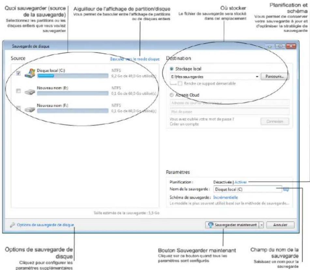Click the Parcourir button
The image size is (310, 270).
(275, 77)
